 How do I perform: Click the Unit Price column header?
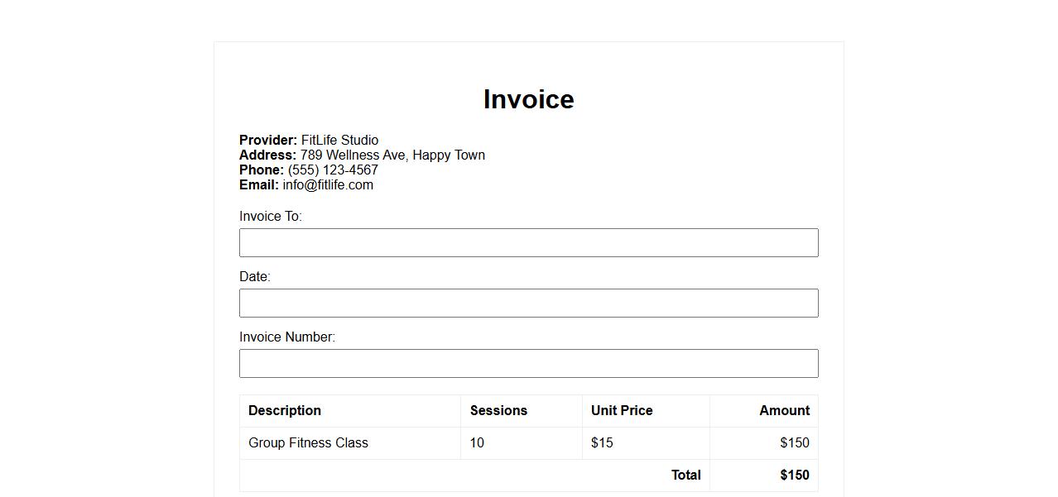pos(622,411)
